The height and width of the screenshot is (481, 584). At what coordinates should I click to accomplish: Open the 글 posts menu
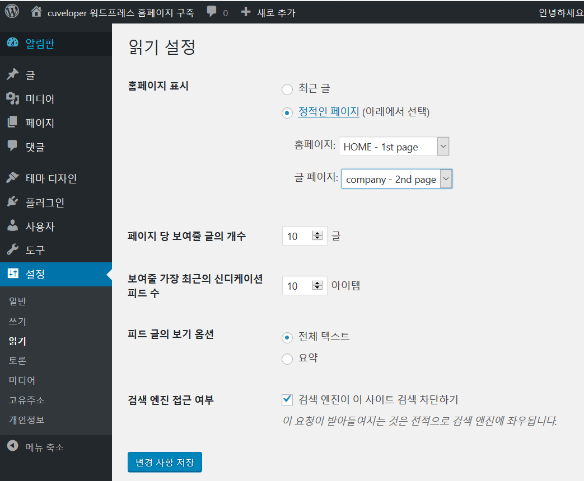56,75
